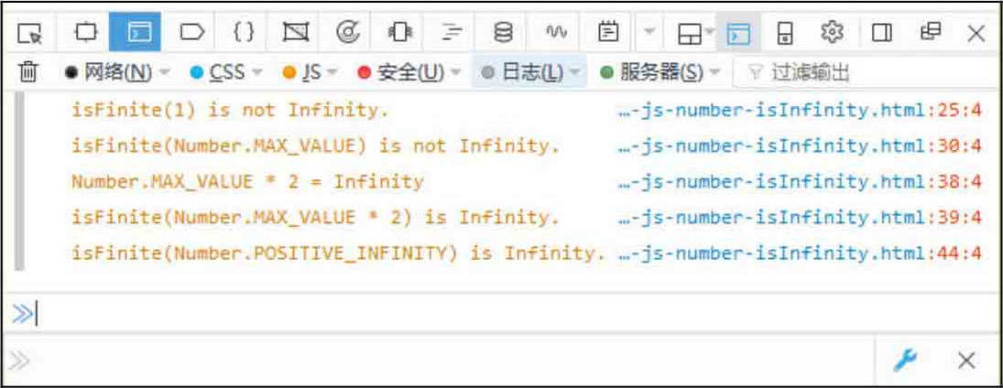
Task: Open toolbox via the wrench icon
Action: [904, 361]
